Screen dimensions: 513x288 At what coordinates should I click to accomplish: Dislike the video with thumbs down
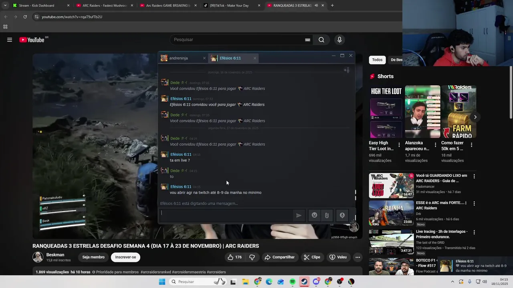pos(252,257)
